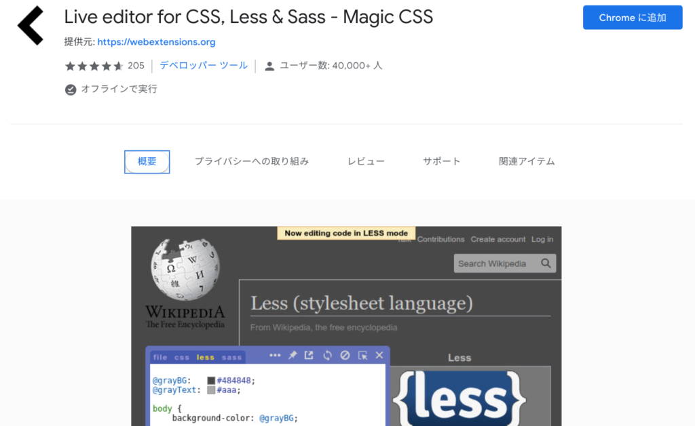Click the Search Wikipedia input field

pyautogui.click(x=496, y=263)
